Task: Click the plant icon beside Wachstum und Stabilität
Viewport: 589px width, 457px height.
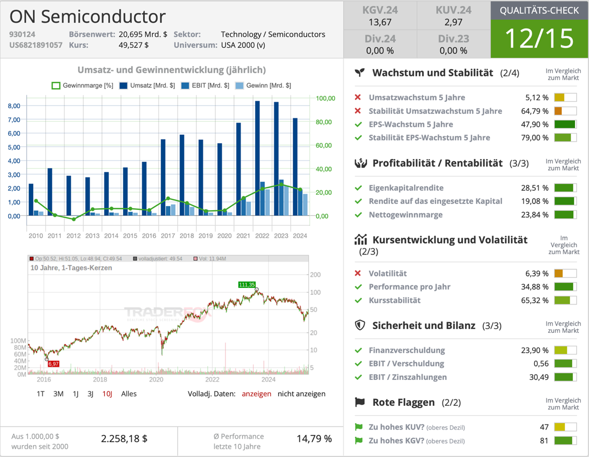Action: tap(360, 73)
